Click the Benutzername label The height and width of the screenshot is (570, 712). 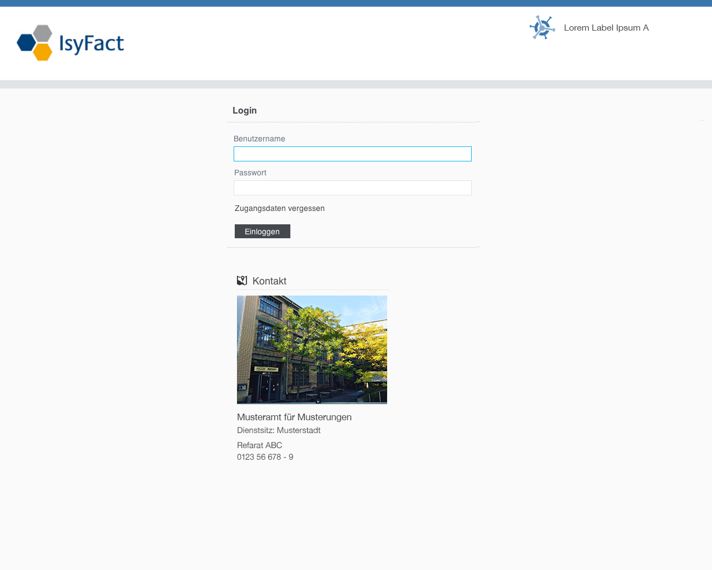pyautogui.click(x=259, y=139)
